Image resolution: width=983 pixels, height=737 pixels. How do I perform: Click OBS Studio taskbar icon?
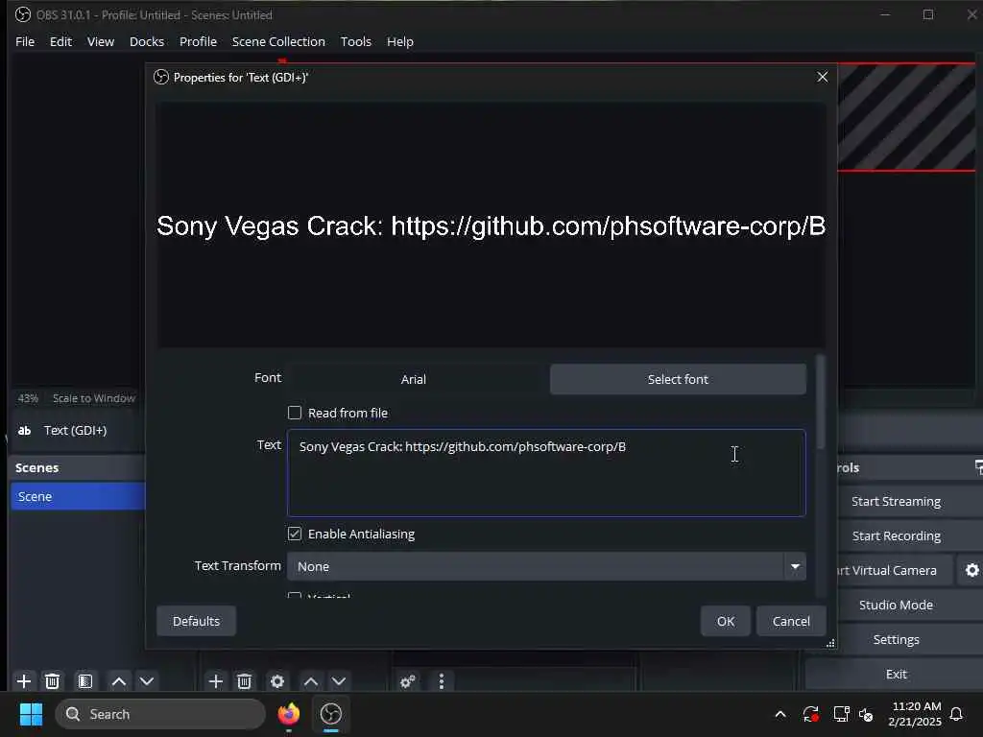pyautogui.click(x=331, y=714)
